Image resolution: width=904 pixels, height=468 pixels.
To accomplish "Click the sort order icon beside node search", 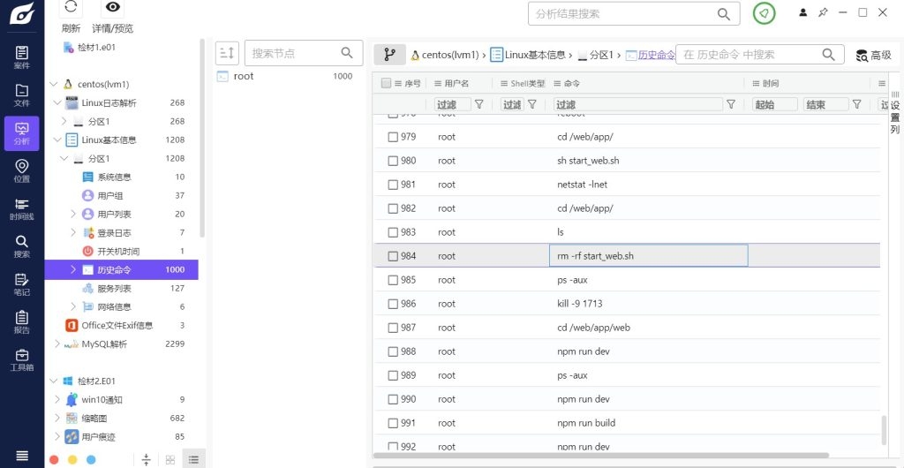I will tap(227, 53).
